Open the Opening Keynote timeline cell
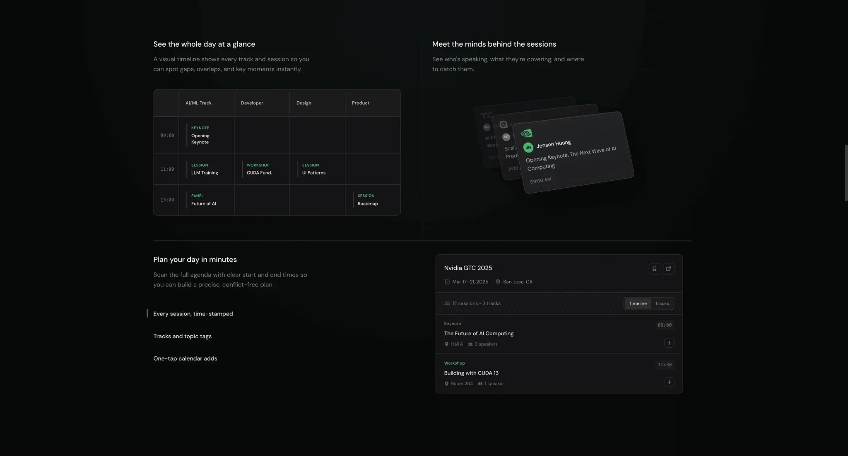 (x=206, y=135)
